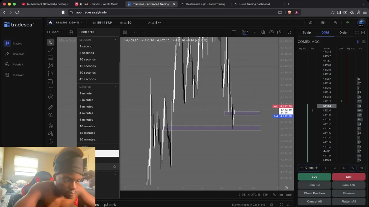Open the account RTSL50513359416 dropdown
Viewport: 369px width, 207px height.
pos(69,23)
